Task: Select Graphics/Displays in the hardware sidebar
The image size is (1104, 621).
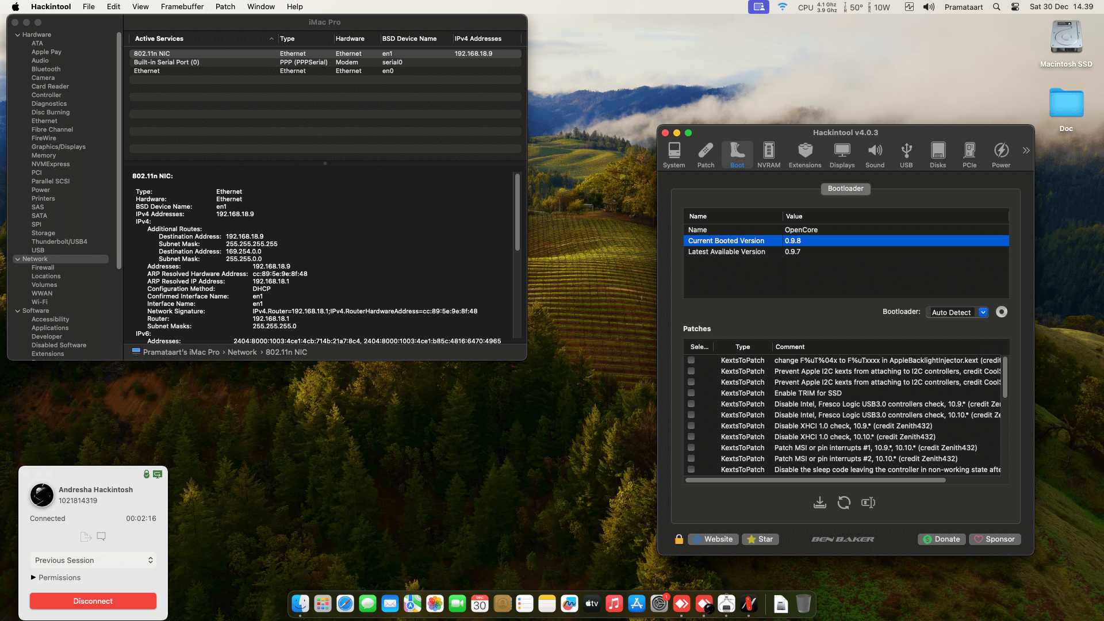Action: tap(58, 147)
